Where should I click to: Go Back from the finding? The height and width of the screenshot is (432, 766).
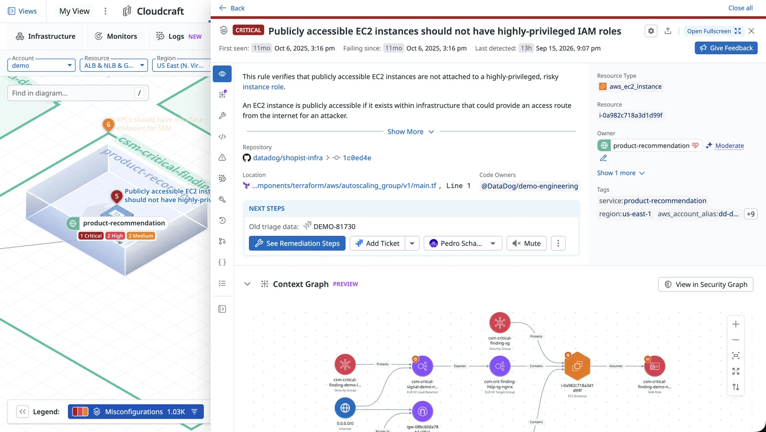tap(232, 8)
